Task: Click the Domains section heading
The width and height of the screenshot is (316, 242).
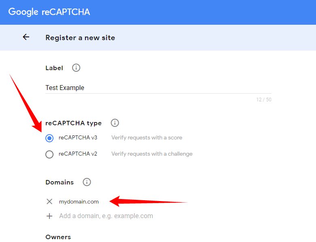Action: tap(60, 182)
